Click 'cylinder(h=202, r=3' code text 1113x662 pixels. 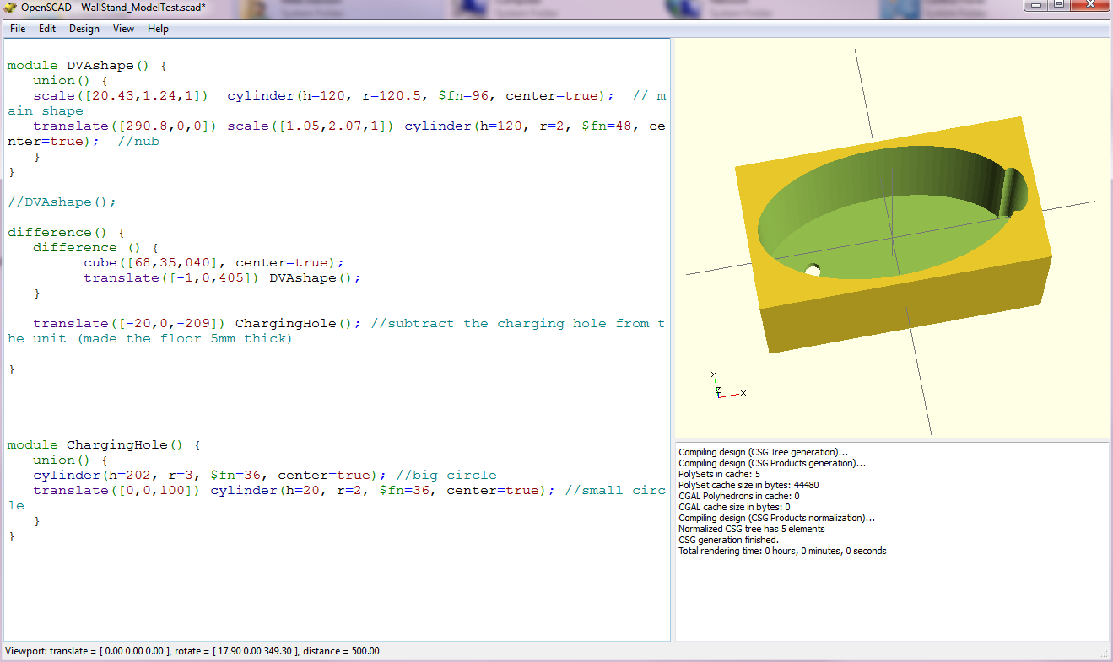(117, 475)
